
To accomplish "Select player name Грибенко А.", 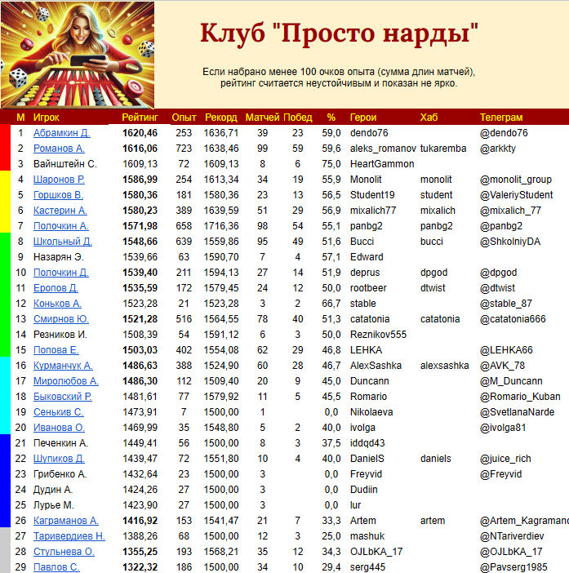I will [x=60, y=474].
